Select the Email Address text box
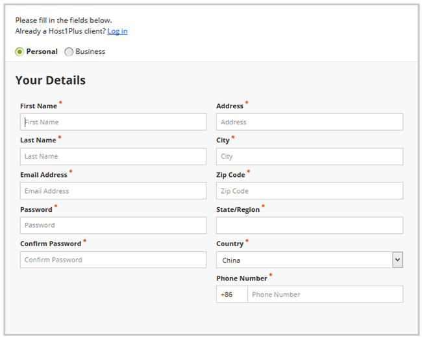This screenshot has height=340, width=422. (113, 190)
